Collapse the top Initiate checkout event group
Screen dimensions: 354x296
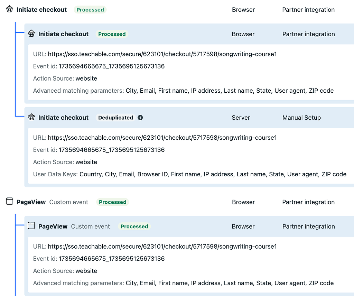[x=41, y=10]
